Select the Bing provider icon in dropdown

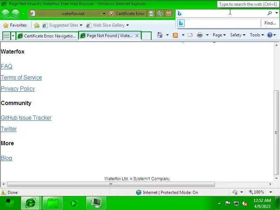tap(181, 23)
